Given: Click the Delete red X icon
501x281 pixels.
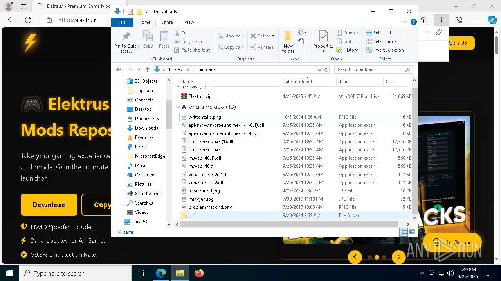Looking at the screenshot, I should pos(253,36).
